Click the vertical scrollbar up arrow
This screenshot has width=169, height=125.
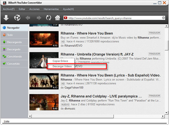(166, 26)
